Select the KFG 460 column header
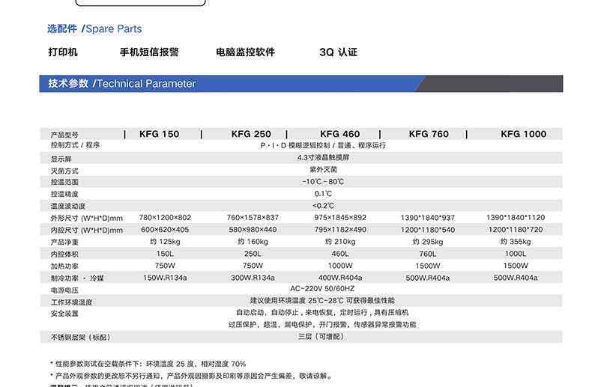 coord(339,134)
